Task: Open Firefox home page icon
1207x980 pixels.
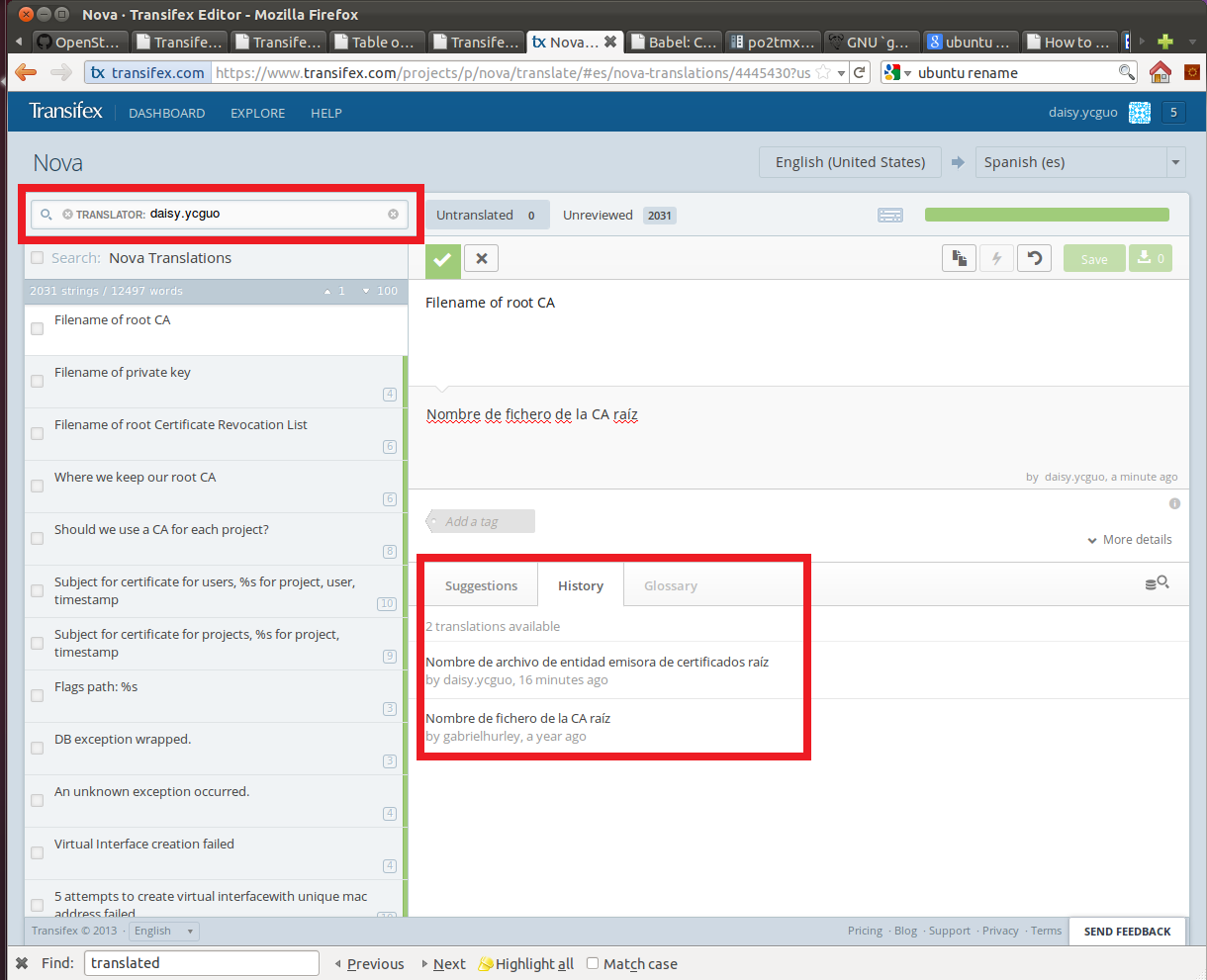Action: [1160, 72]
